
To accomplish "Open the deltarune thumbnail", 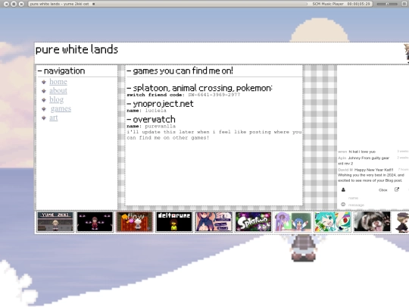I will 174,222.
